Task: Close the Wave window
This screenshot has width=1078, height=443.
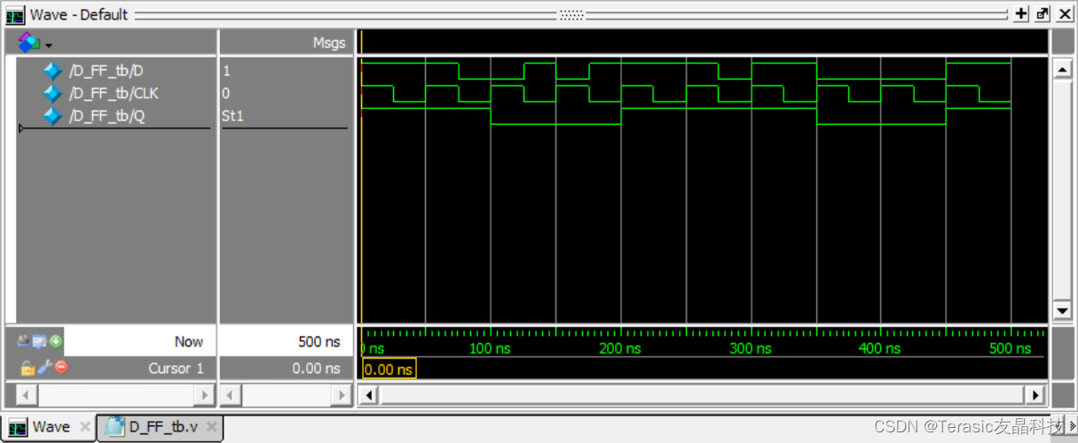Action: tap(1063, 14)
